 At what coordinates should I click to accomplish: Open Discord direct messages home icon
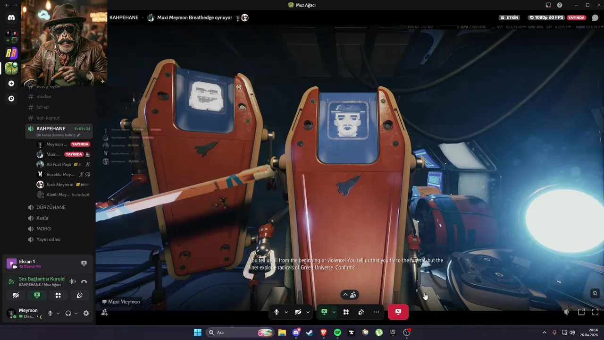11,17
